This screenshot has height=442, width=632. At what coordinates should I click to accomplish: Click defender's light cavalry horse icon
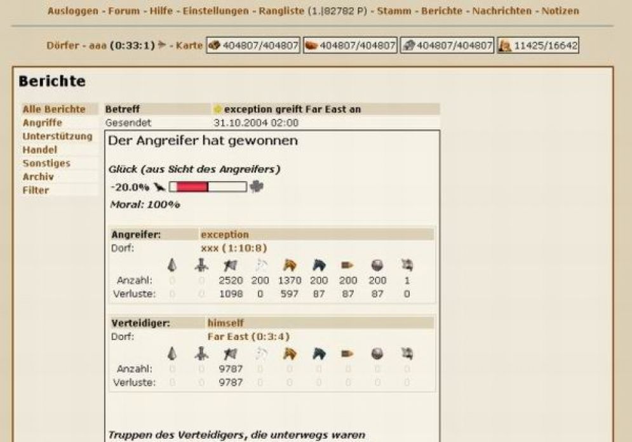290,354
